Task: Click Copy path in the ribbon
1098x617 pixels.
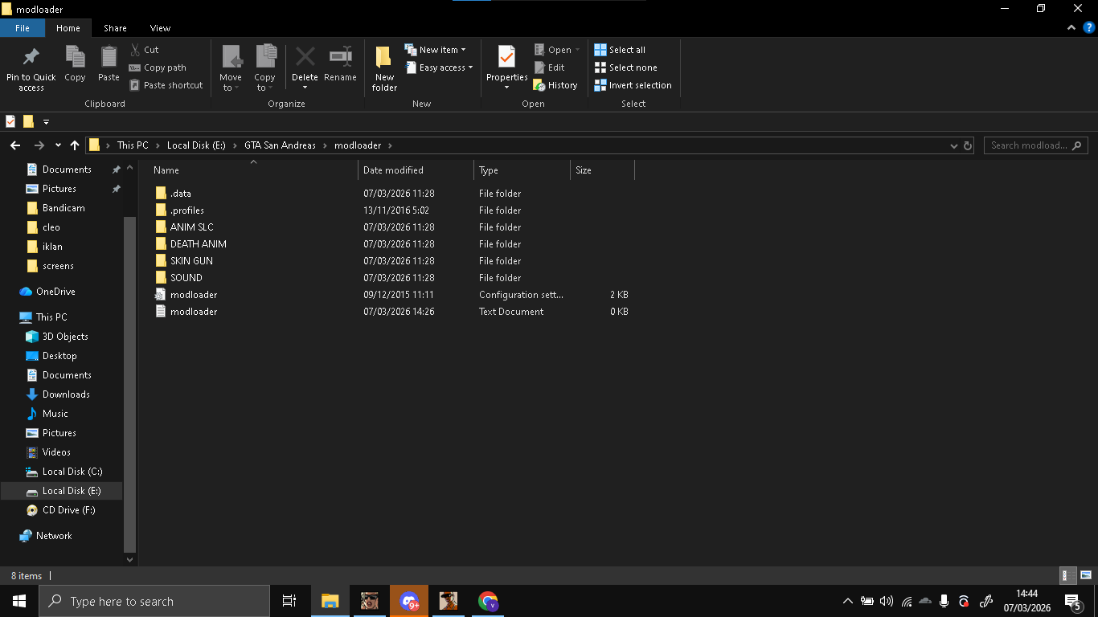Action: coord(158,67)
